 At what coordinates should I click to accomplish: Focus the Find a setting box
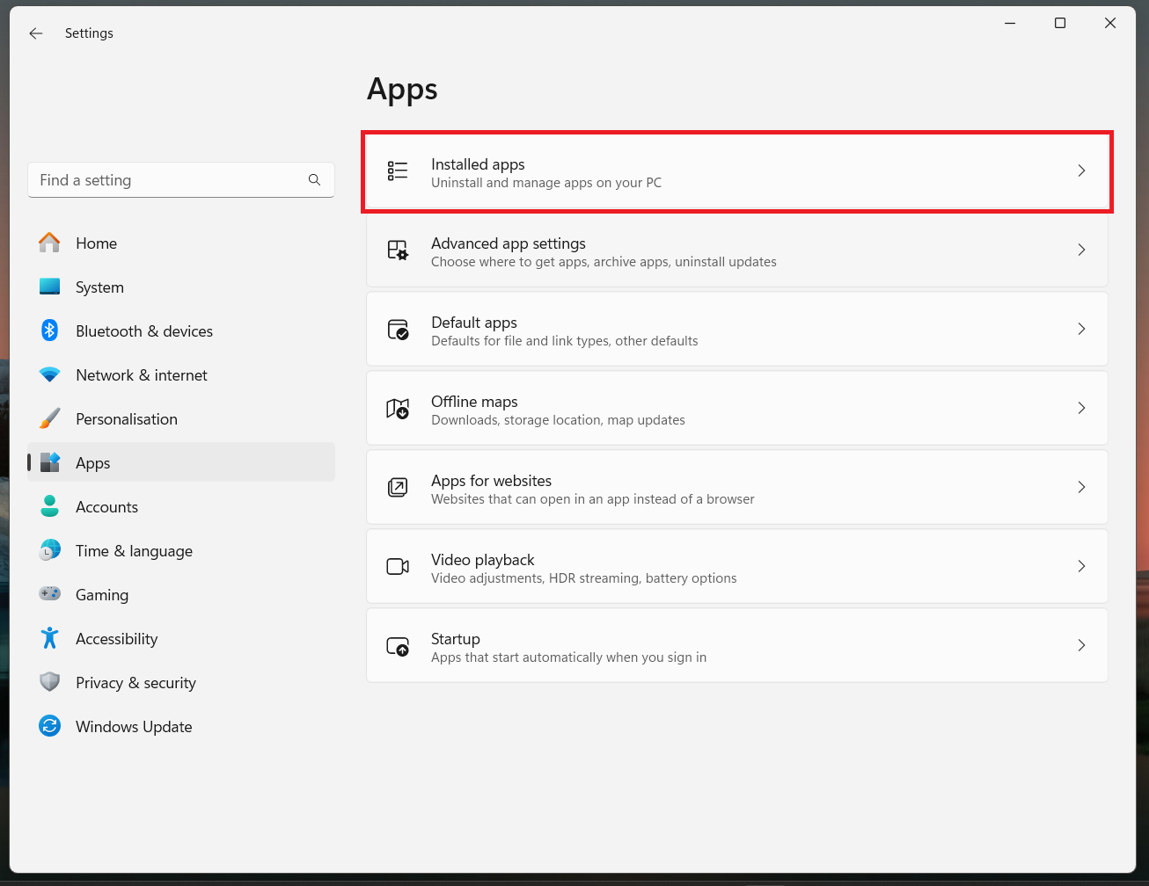[x=167, y=180]
